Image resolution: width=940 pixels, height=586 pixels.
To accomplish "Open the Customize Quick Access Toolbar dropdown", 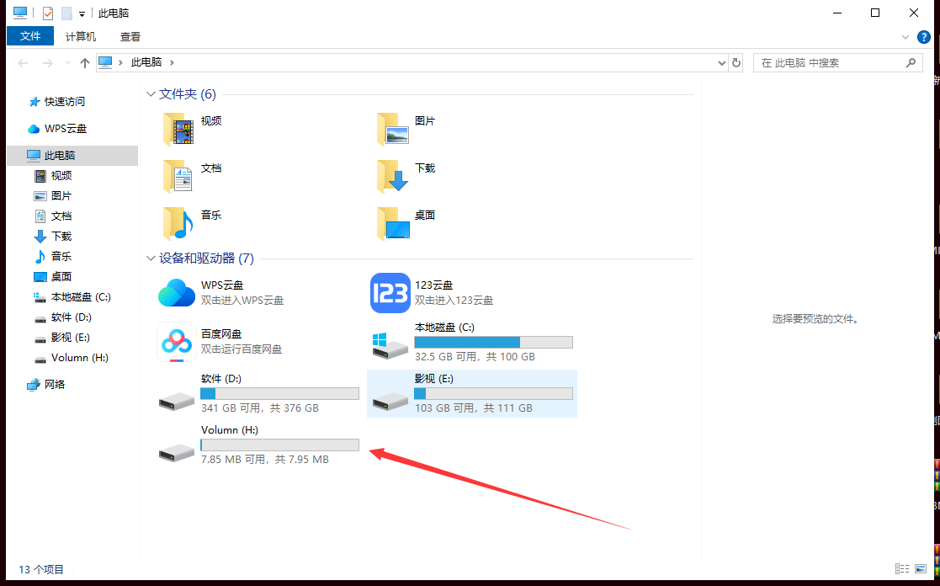I will click(x=82, y=13).
